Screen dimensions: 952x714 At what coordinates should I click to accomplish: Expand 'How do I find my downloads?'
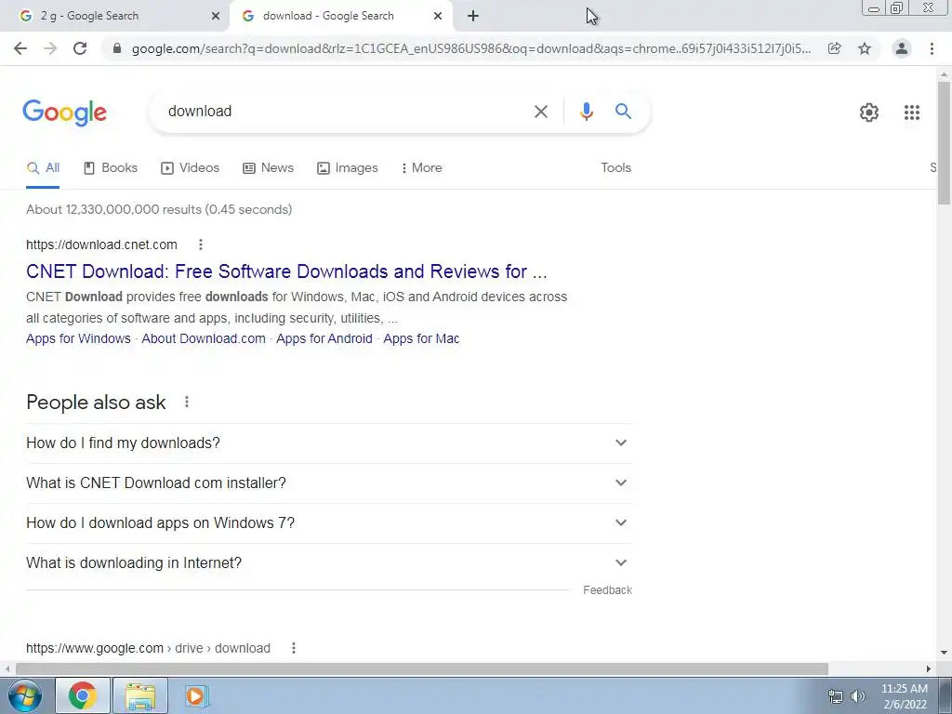click(329, 443)
